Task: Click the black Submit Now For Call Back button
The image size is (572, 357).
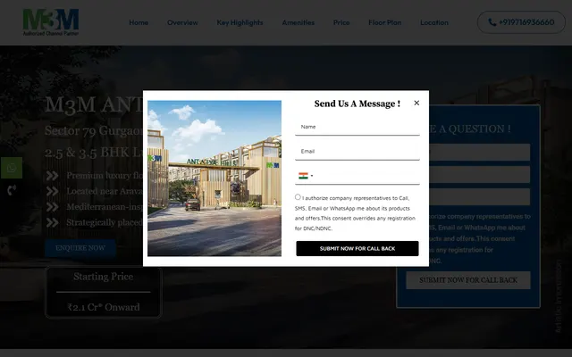Action: tap(357, 248)
